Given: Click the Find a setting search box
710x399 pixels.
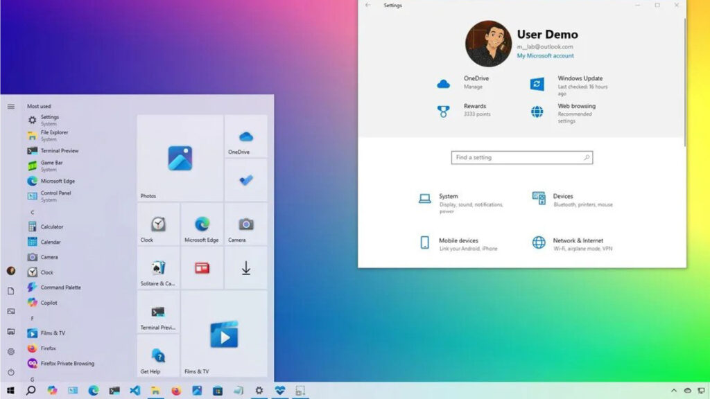Looking at the screenshot, I should pyautogui.click(x=521, y=158).
